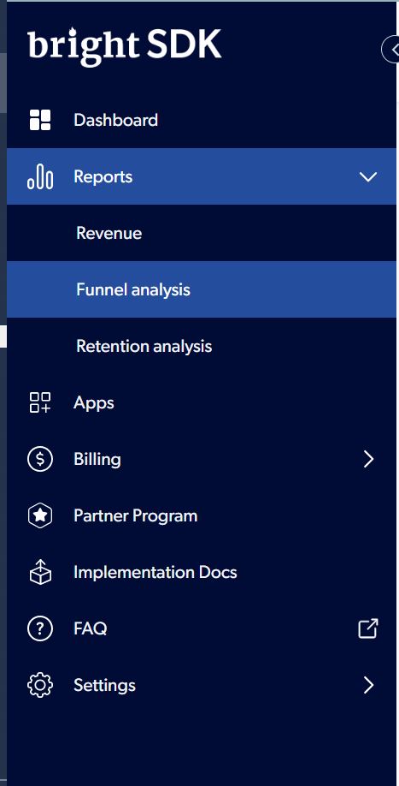Click the Billing dollar coin icon
The image size is (399, 786).
40,459
